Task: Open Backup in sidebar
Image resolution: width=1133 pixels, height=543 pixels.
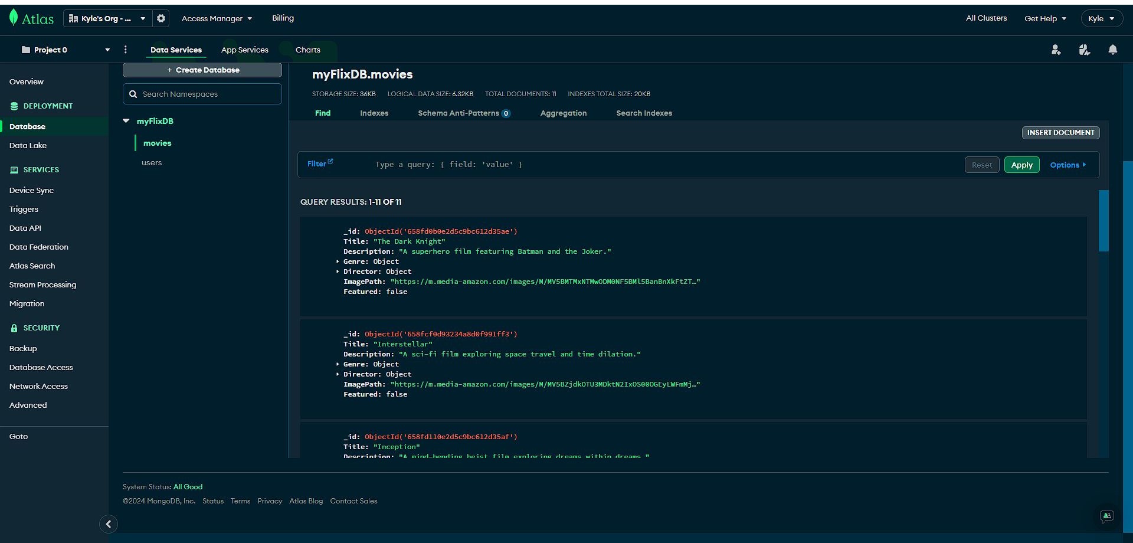Action: (23, 348)
